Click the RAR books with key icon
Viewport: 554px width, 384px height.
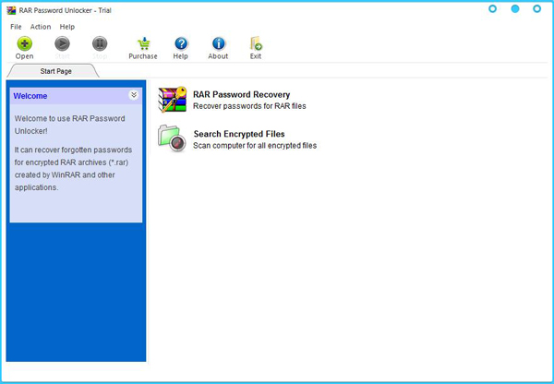172,100
